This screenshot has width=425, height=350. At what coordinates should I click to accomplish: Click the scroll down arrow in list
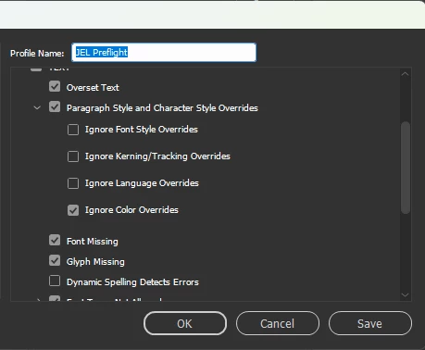406,295
